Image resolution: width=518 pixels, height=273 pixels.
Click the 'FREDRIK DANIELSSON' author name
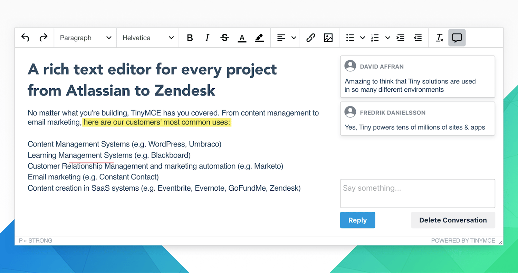coord(393,113)
